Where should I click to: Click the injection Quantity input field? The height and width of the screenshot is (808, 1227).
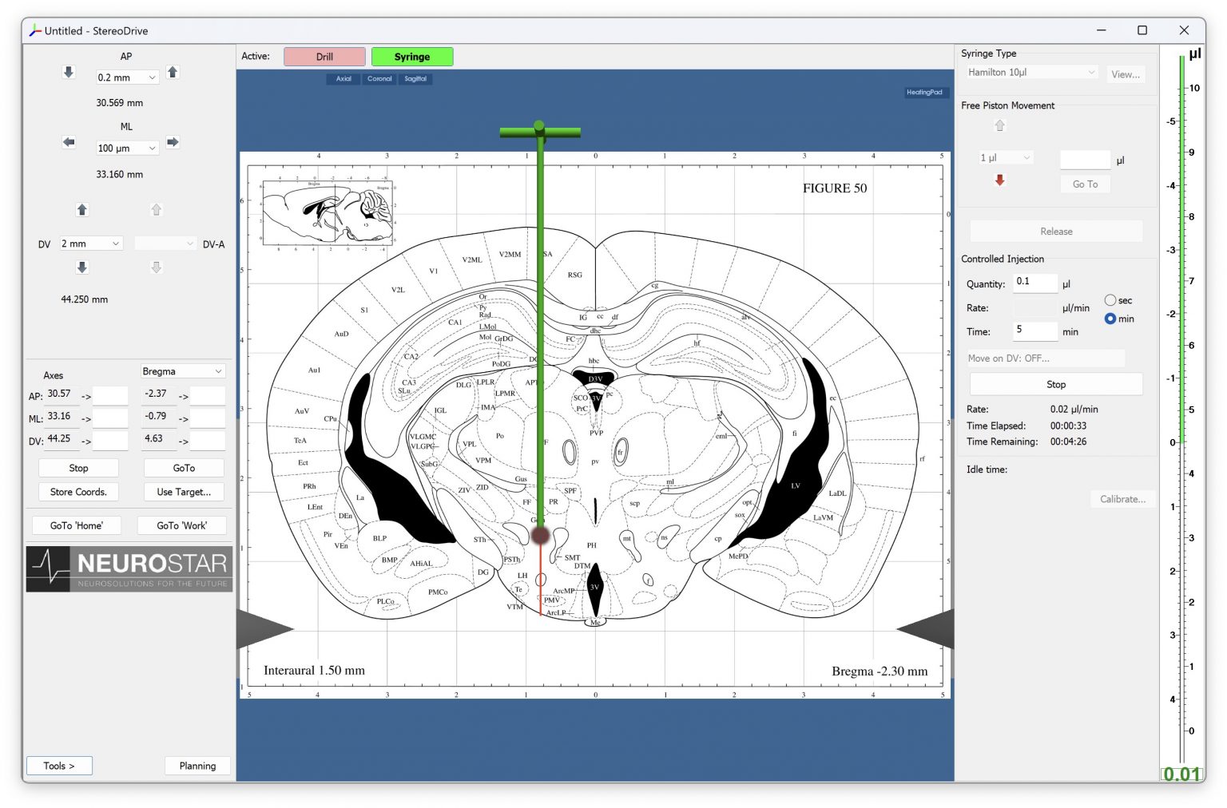tap(1035, 283)
